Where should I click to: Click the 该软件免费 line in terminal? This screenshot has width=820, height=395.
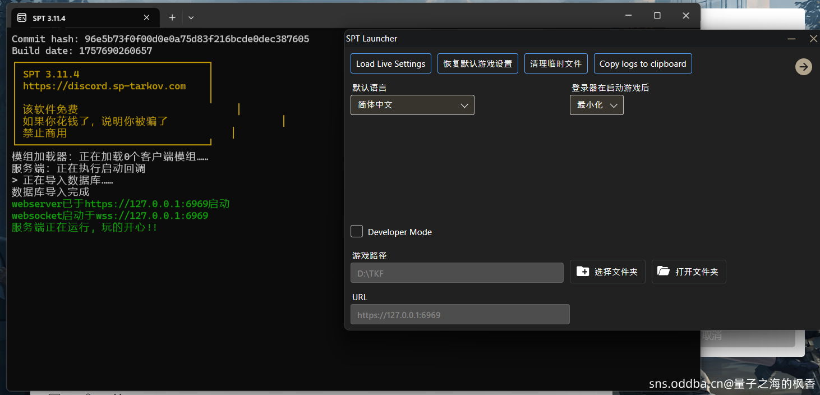pyautogui.click(x=50, y=110)
